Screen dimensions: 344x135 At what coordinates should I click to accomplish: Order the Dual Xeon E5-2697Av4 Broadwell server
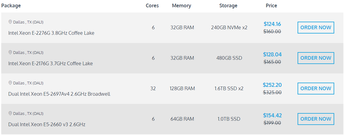click(x=316, y=88)
